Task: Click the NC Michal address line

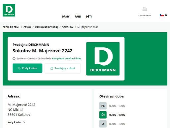Action: [x=16, y=110]
